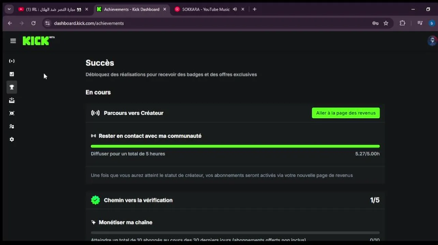Image resolution: width=438 pixels, height=245 pixels.
Task: Click the green broadcast progress bar
Action: tap(235, 146)
